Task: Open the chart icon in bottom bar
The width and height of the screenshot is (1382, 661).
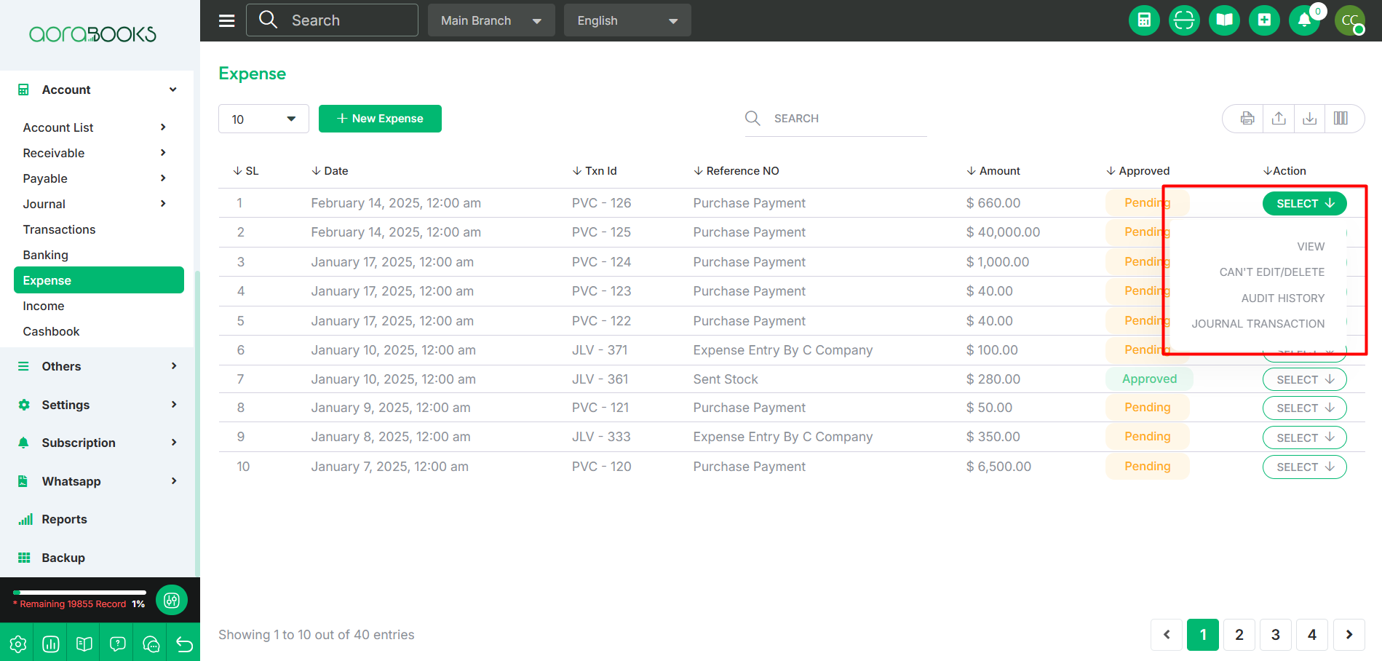Action: 51,644
